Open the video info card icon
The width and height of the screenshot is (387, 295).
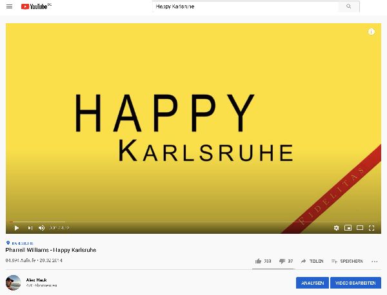coord(372,32)
